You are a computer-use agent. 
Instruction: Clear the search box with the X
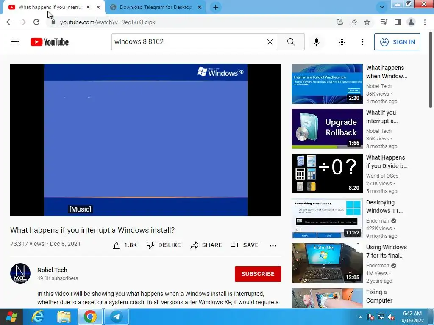pyautogui.click(x=270, y=42)
